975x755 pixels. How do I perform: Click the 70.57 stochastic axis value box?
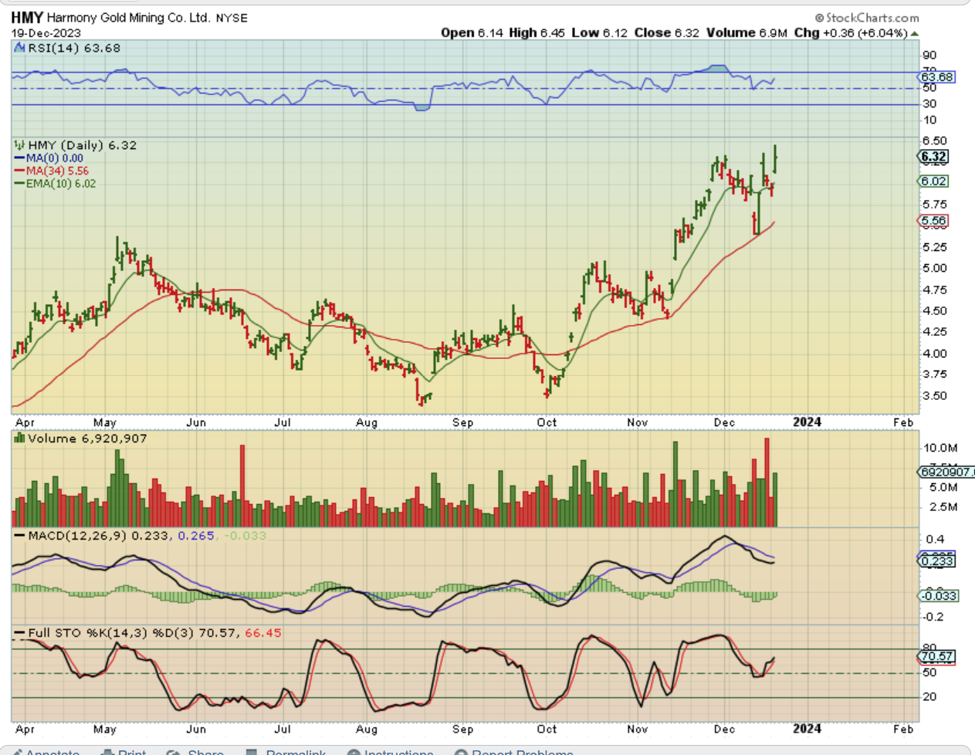click(936, 657)
